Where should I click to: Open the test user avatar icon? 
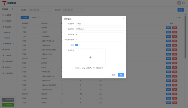179,3
